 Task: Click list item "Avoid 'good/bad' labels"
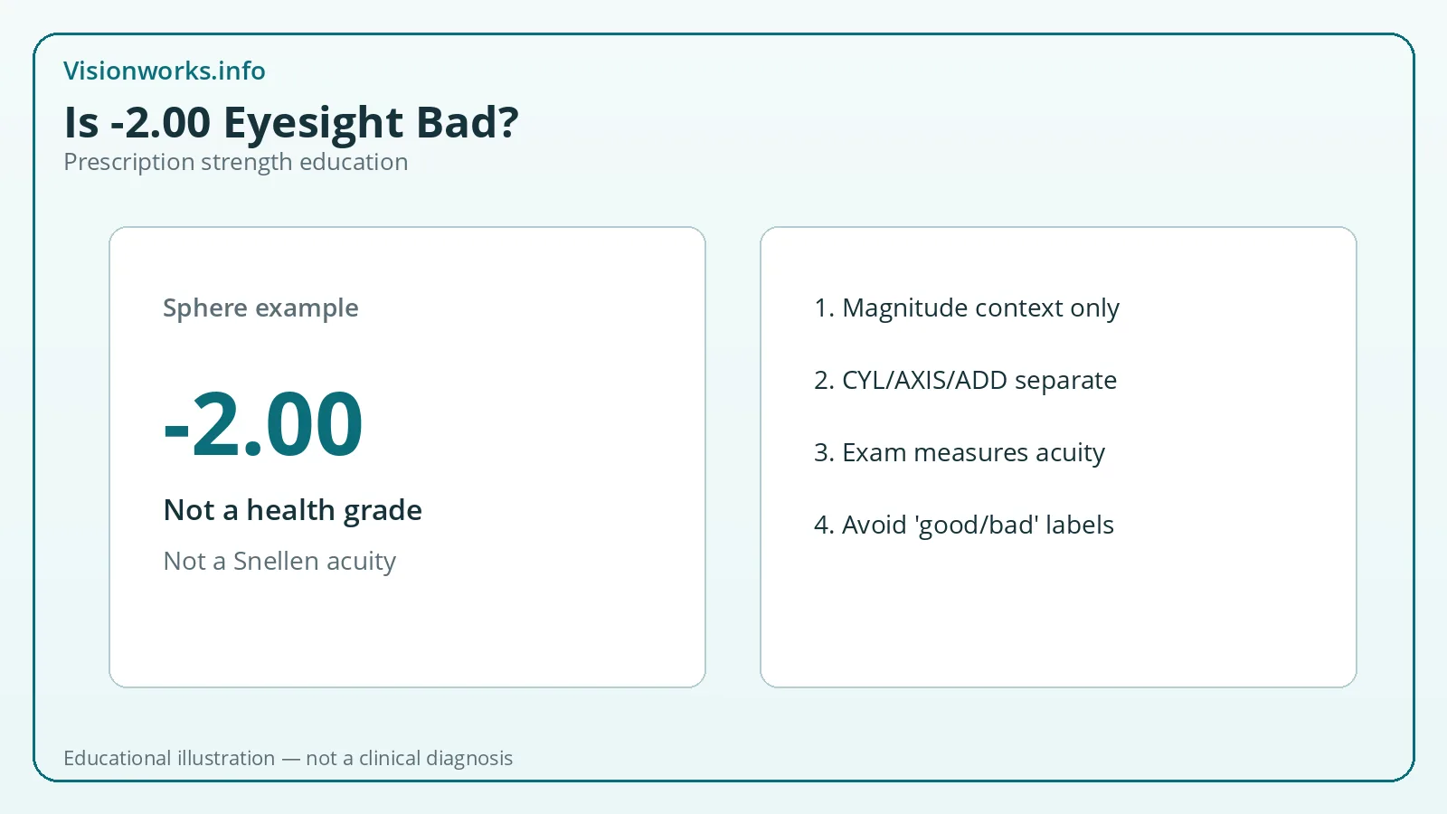coord(964,525)
